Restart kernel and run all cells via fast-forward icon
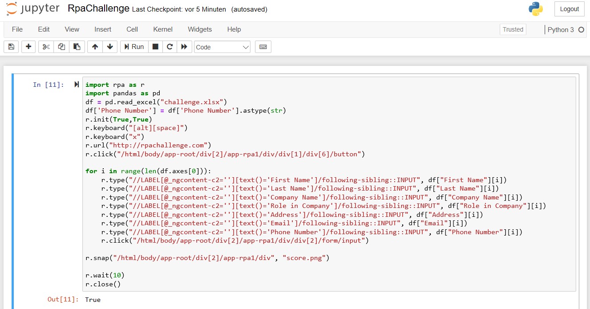 coord(184,46)
